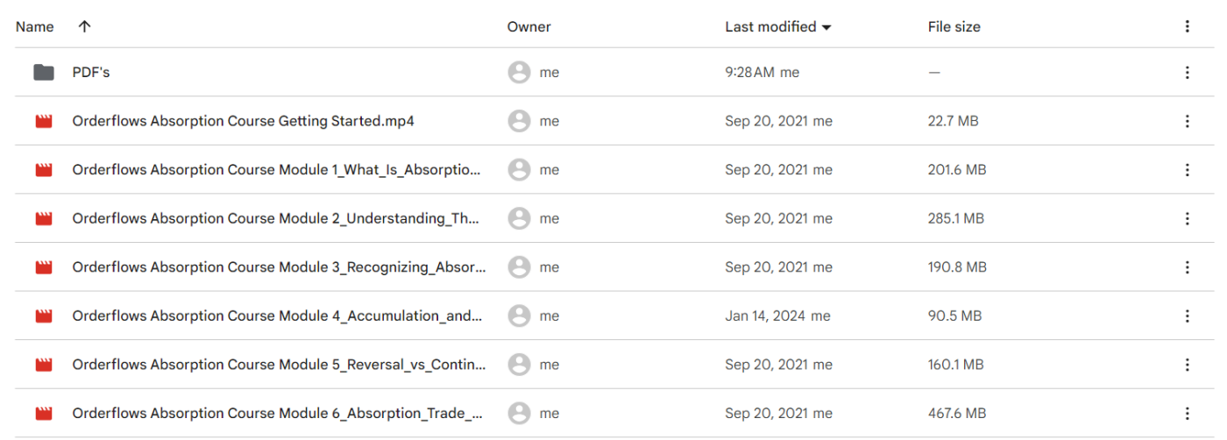Reverse sort direction using Name arrow
This screenshot has width=1227, height=440.
click(84, 26)
